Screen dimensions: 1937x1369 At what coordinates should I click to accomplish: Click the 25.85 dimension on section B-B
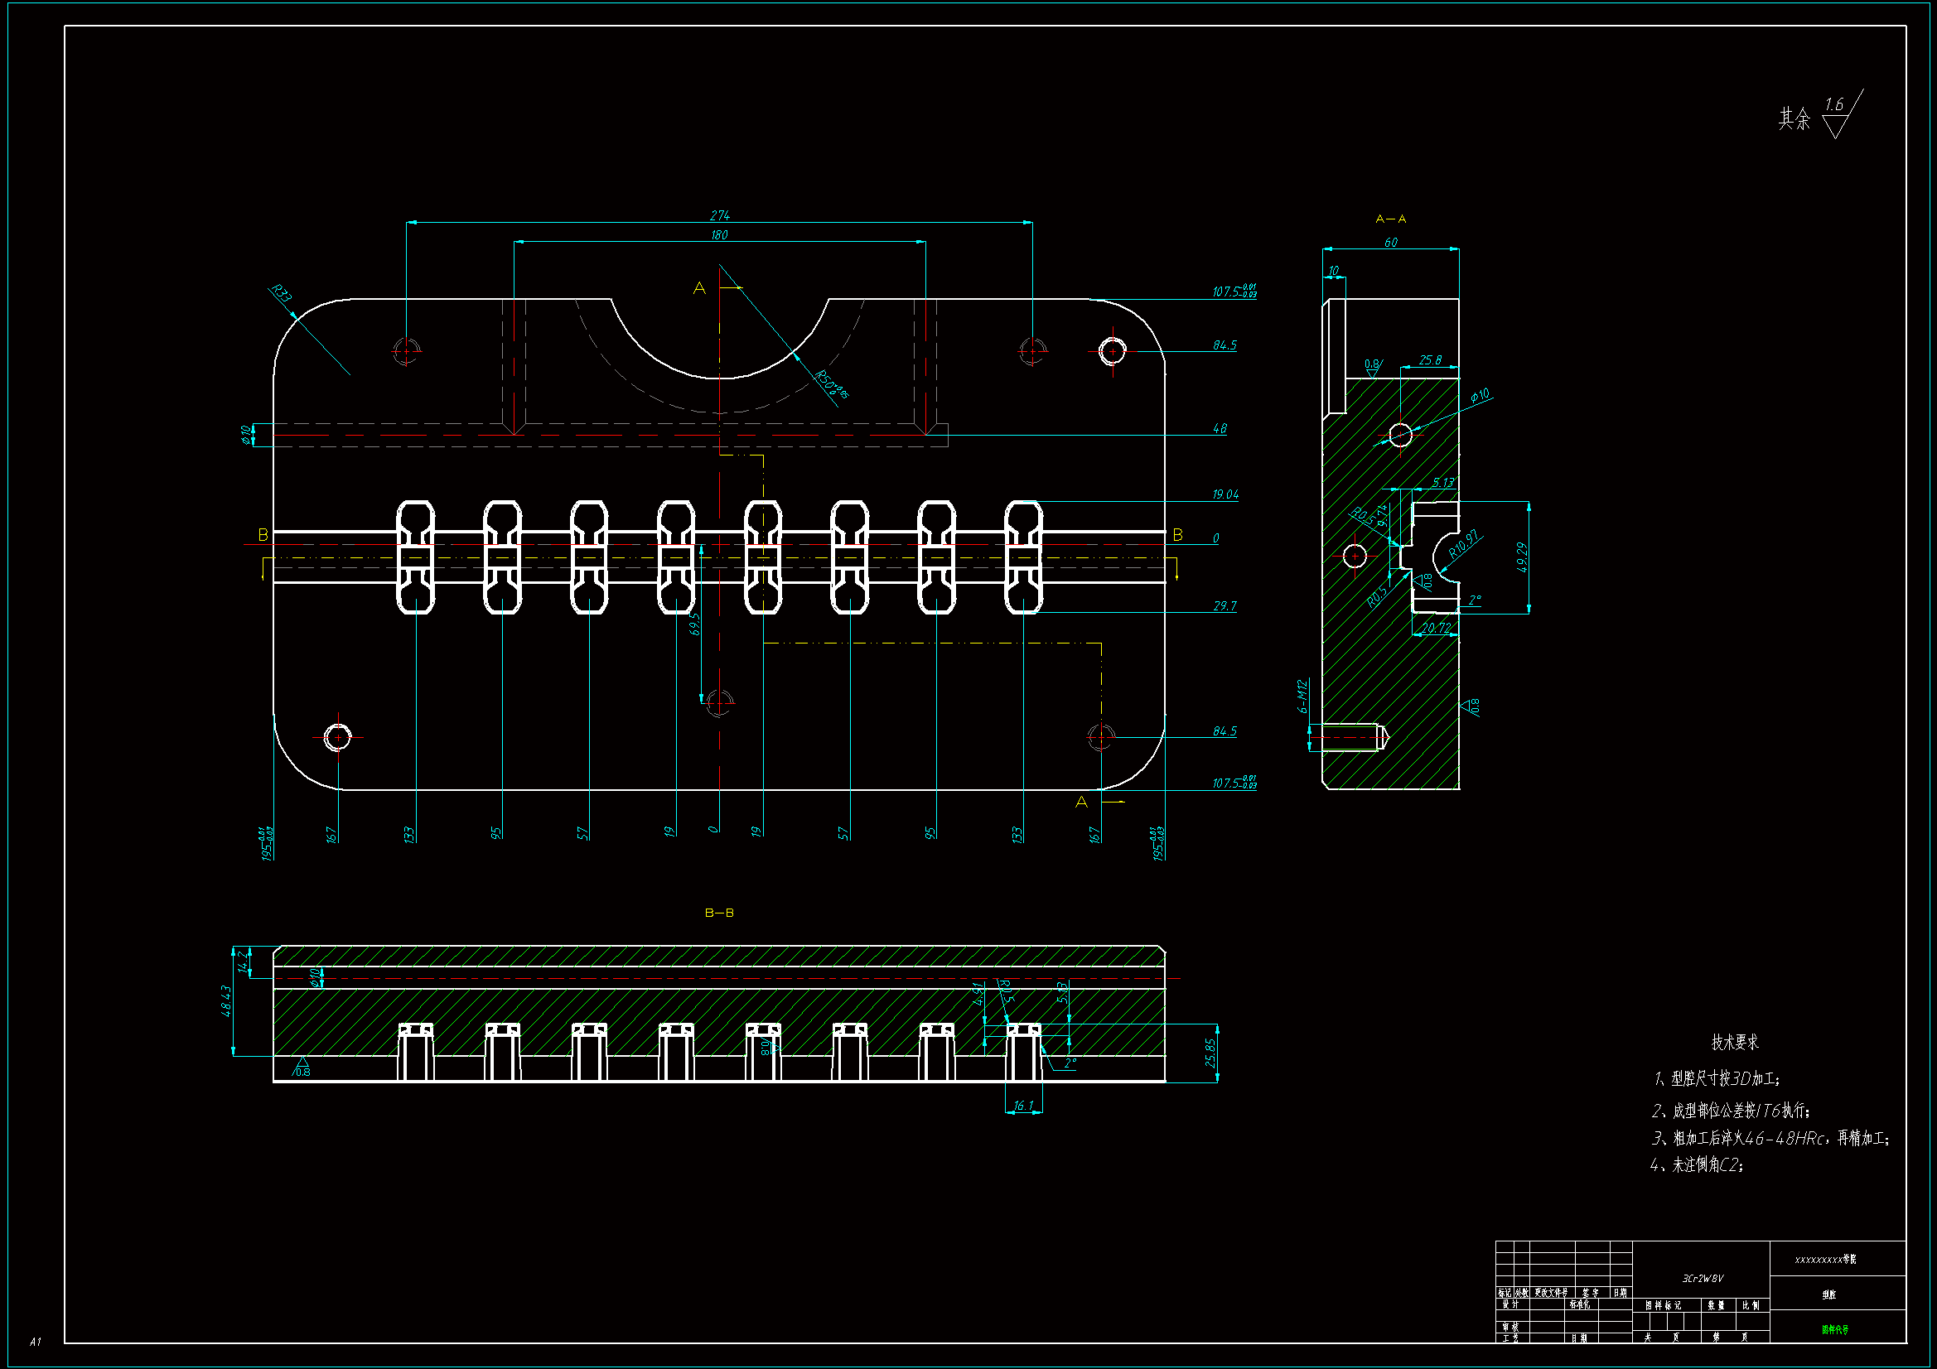click(1210, 1053)
